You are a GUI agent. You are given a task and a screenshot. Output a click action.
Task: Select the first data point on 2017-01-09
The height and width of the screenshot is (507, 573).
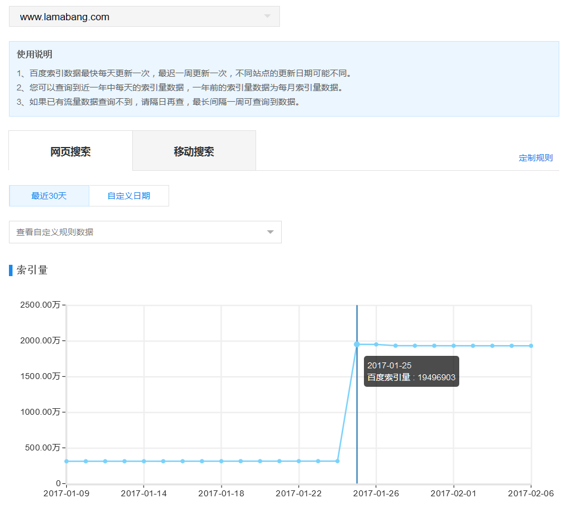(x=66, y=461)
